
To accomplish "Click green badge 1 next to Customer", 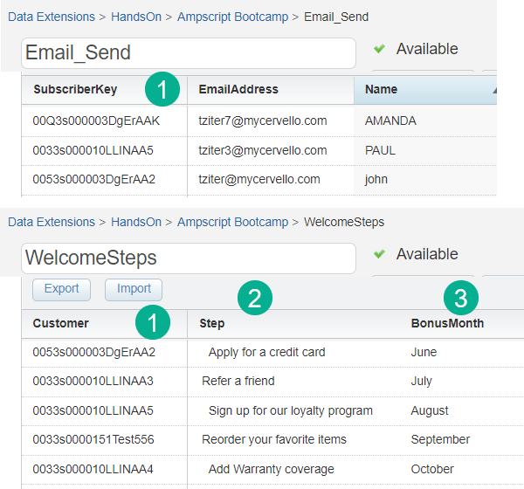I will 154,323.
